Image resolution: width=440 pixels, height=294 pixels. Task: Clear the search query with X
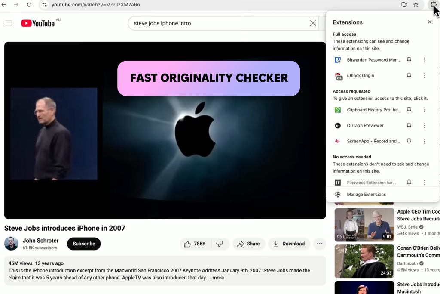[x=313, y=23]
